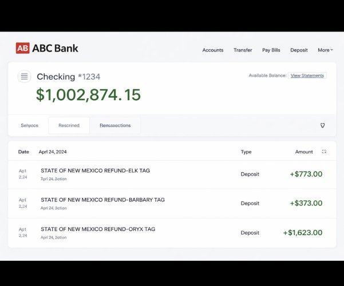
Task: Click the filter icon beside the tabs
Action: click(x=322, y=125)
